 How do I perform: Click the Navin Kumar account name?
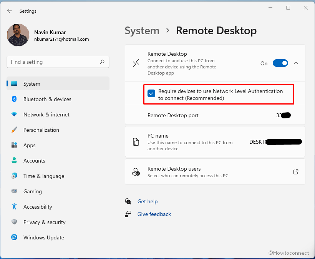tap(50, 32)
